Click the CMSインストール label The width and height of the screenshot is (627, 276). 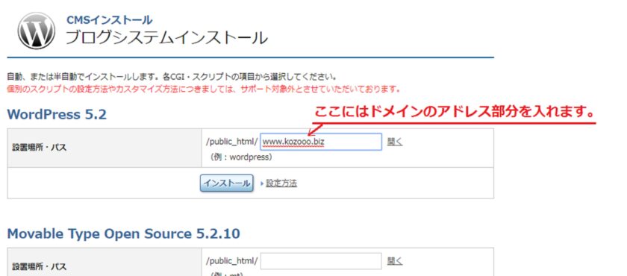[109, 19]
